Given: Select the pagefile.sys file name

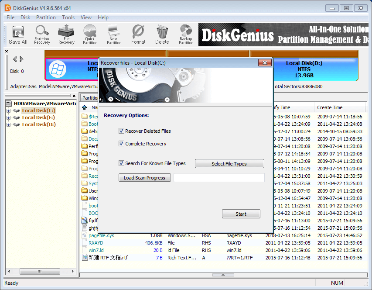Looking at the screenshot, I should 101,235.
